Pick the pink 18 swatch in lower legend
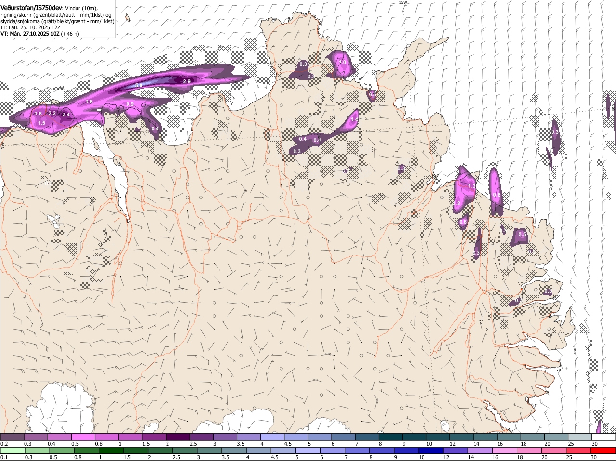 (x=529, y=450)
